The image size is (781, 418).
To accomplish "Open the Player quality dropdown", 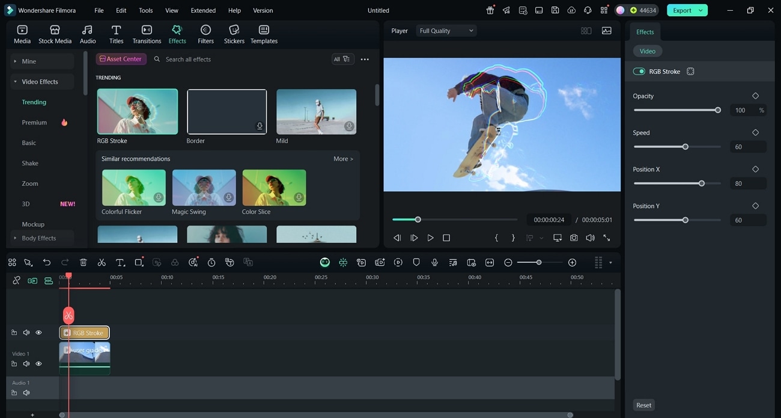I will pyautogui.click(x=446, y=30).
